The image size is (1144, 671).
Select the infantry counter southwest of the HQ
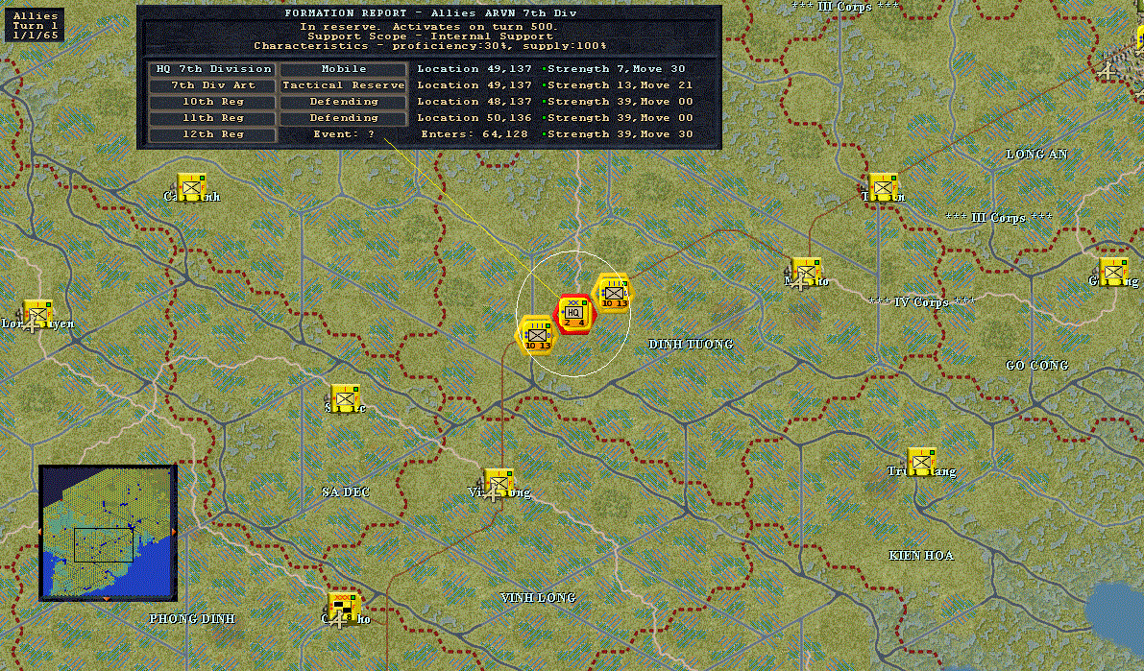tap(537, 335)
